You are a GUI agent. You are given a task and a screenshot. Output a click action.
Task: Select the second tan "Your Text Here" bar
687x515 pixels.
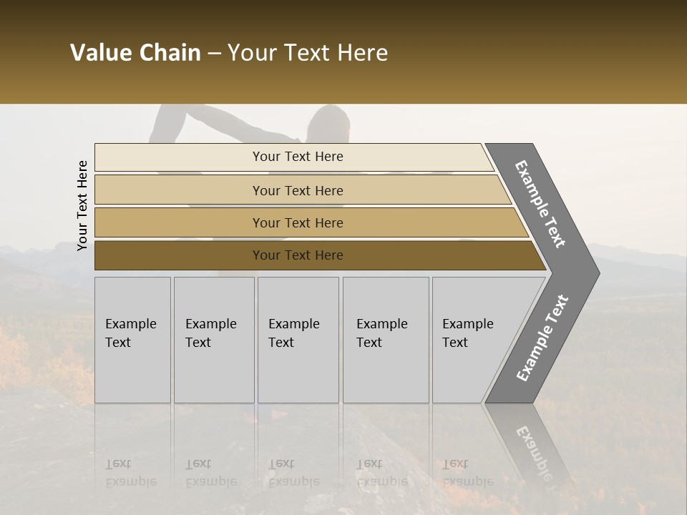point(297,190)
